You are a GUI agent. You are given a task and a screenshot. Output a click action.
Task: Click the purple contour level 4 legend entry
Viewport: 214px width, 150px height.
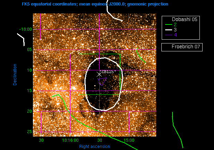pos(171,35)
